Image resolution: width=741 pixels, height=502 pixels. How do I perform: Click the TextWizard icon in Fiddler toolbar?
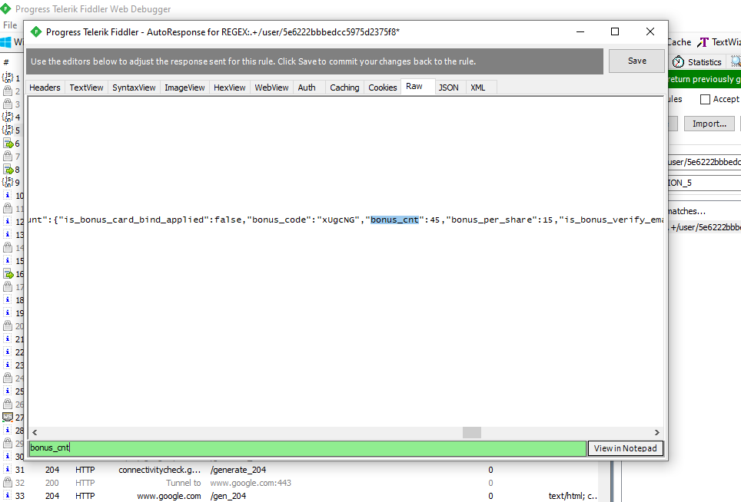tap(703, 42)
